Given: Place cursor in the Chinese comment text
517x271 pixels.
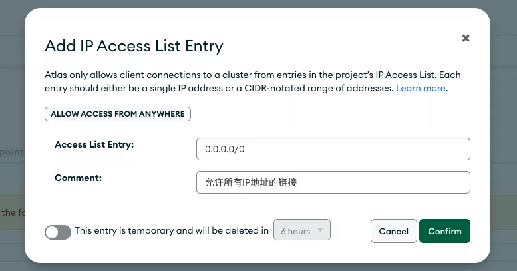Looking at the screenshot, I should coord(251,182).
